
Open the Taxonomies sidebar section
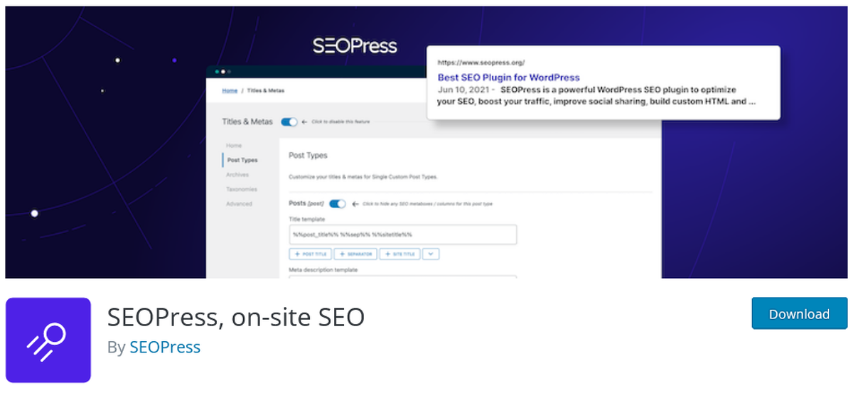pos(242,189)
